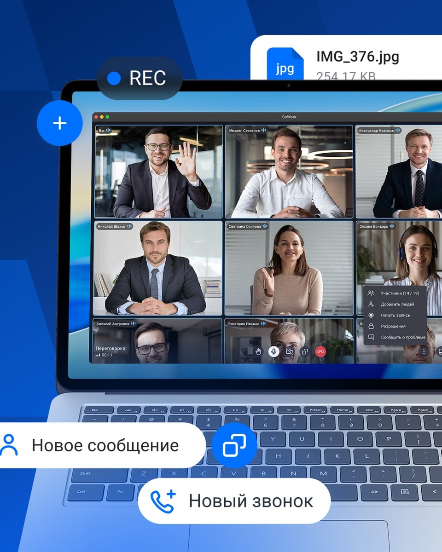
Task: Click the REC recording badge
Action: 140,78
